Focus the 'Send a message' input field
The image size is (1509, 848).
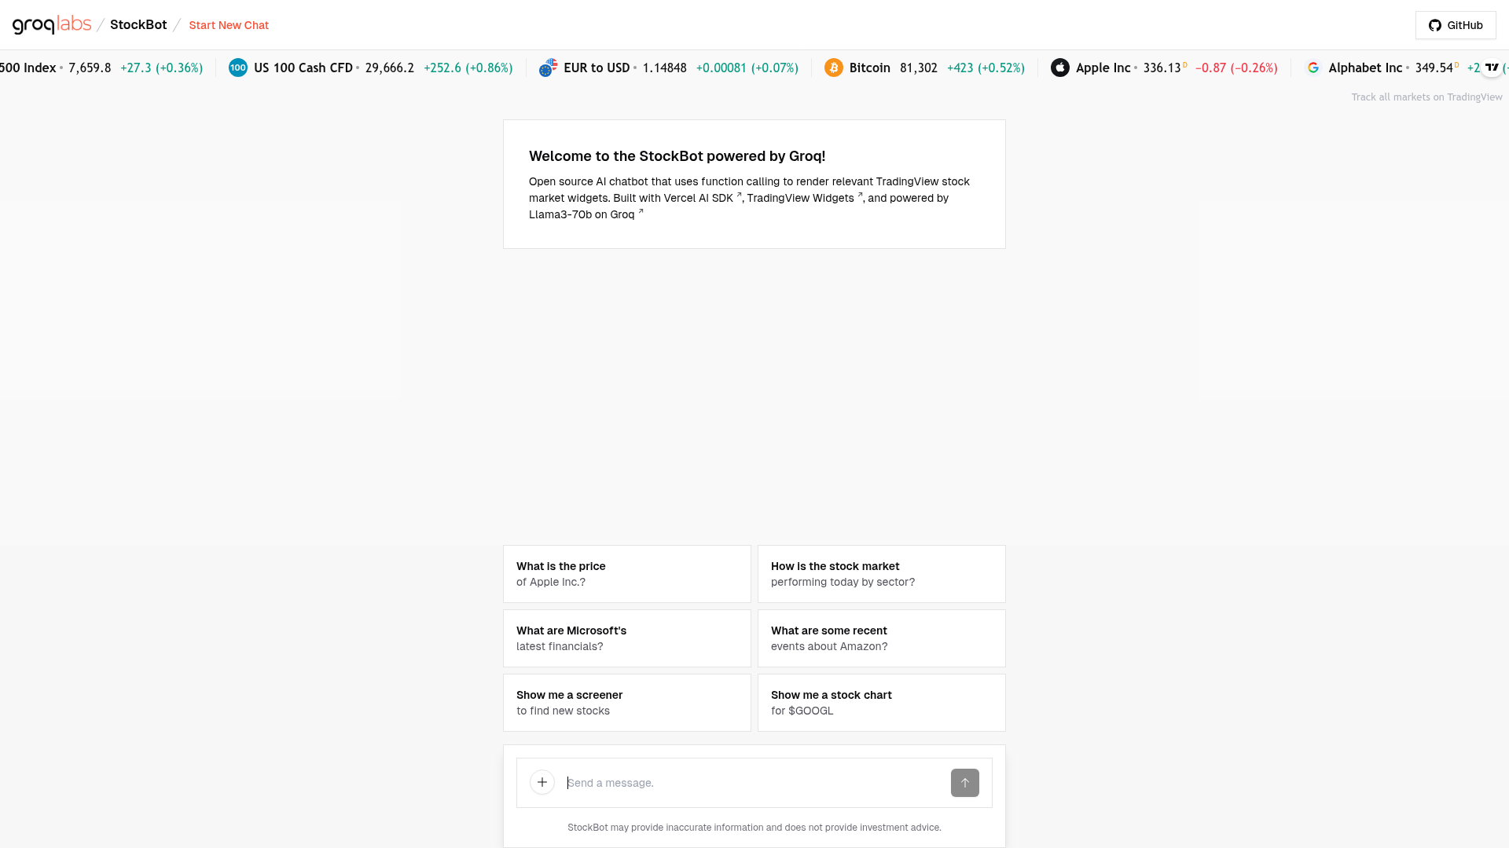coord(754,783)
